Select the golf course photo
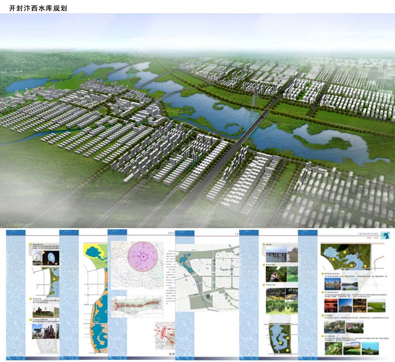The width and height of the screenshot is (395, 362). tap(332, 349)
